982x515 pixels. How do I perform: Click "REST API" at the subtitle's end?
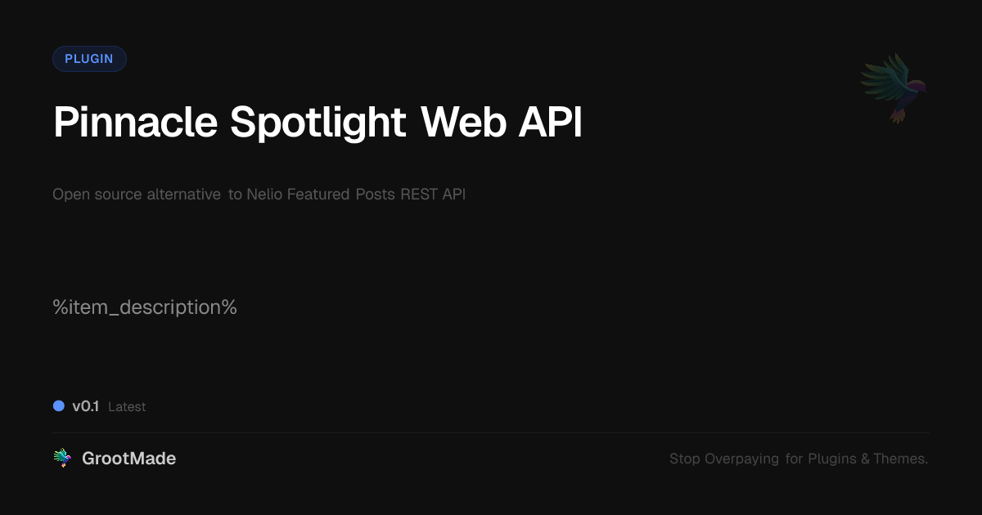pos(433,195)
